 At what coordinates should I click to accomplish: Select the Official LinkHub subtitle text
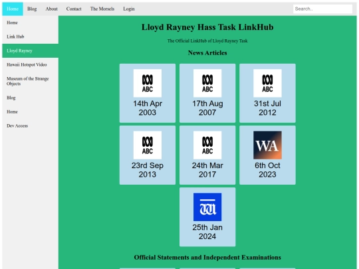207,41
